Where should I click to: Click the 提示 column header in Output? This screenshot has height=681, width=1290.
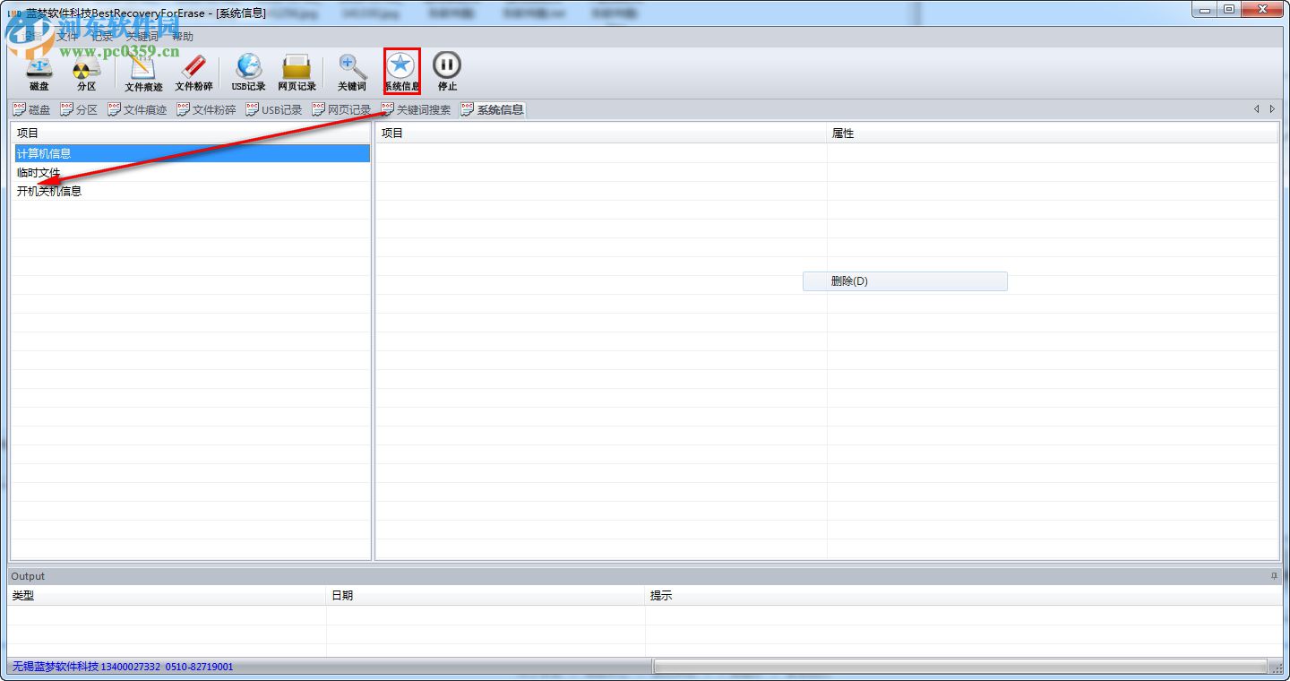click(x=964, y=595)
